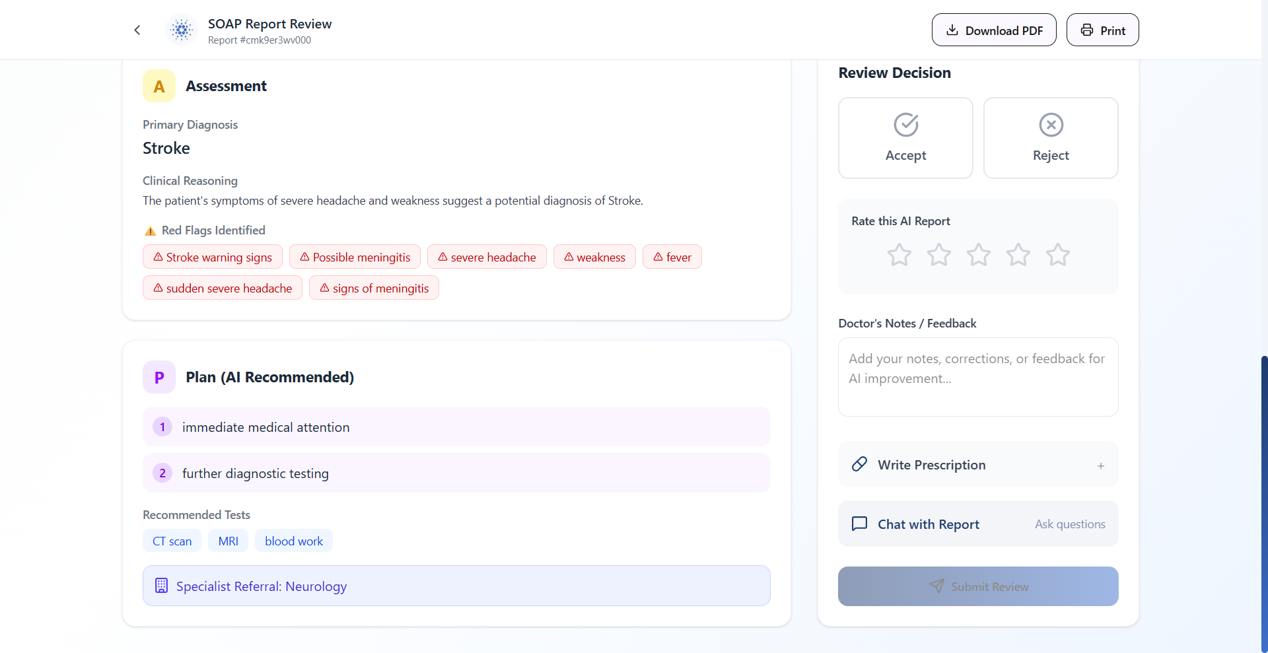
Task: Accept the AI report
Action: click(x=905, y=138)
